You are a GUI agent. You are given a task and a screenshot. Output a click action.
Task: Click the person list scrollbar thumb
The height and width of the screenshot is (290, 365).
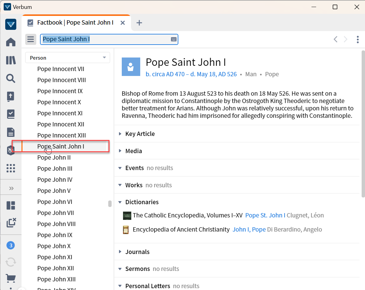pos(110,204)
